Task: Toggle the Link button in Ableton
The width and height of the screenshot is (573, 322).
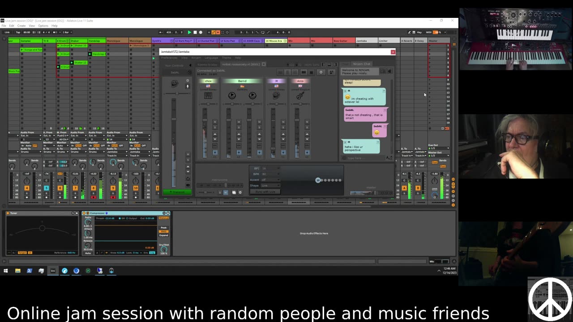Action: [x=7, y=32]
